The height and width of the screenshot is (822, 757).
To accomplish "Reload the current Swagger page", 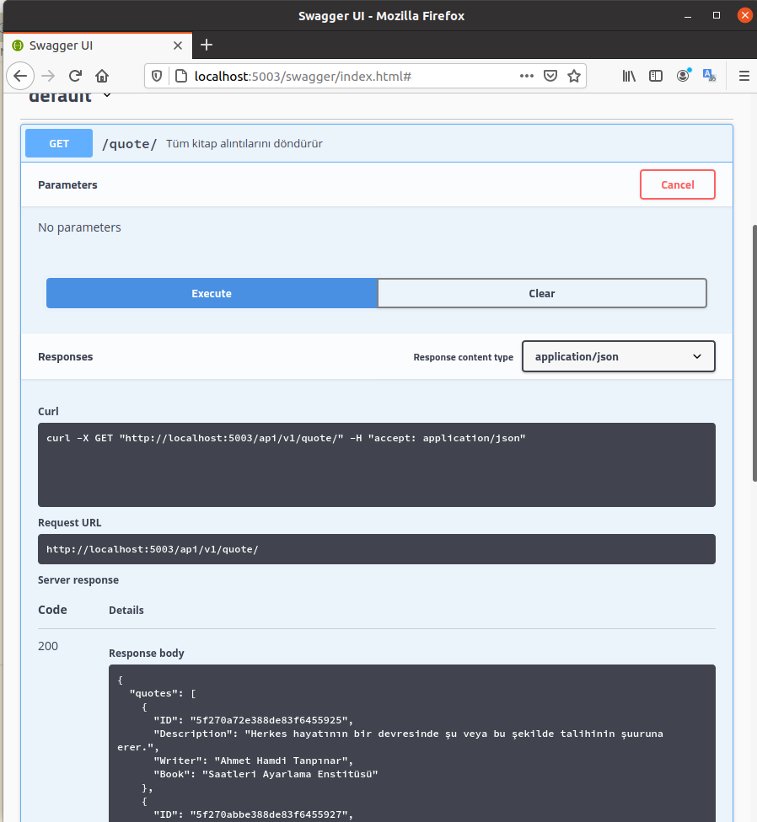I will 75,76.
